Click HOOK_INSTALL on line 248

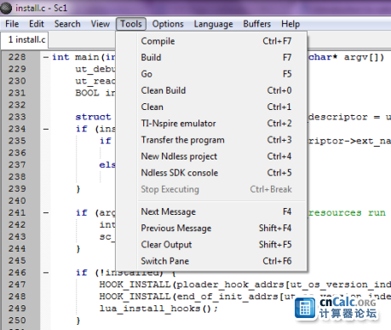pyautogui.click(x=135, y=297)
